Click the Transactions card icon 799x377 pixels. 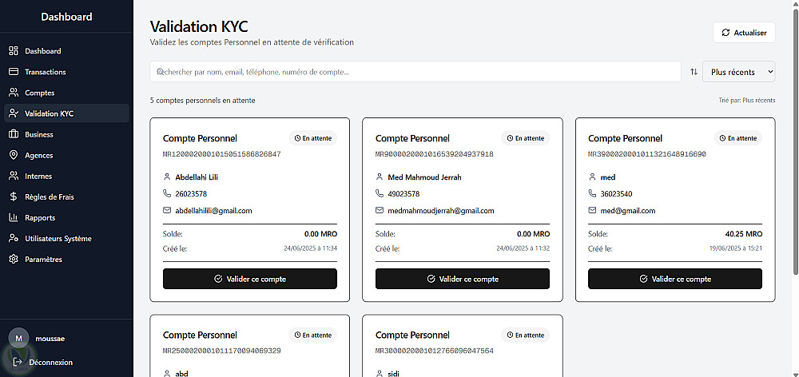(14, 72)
